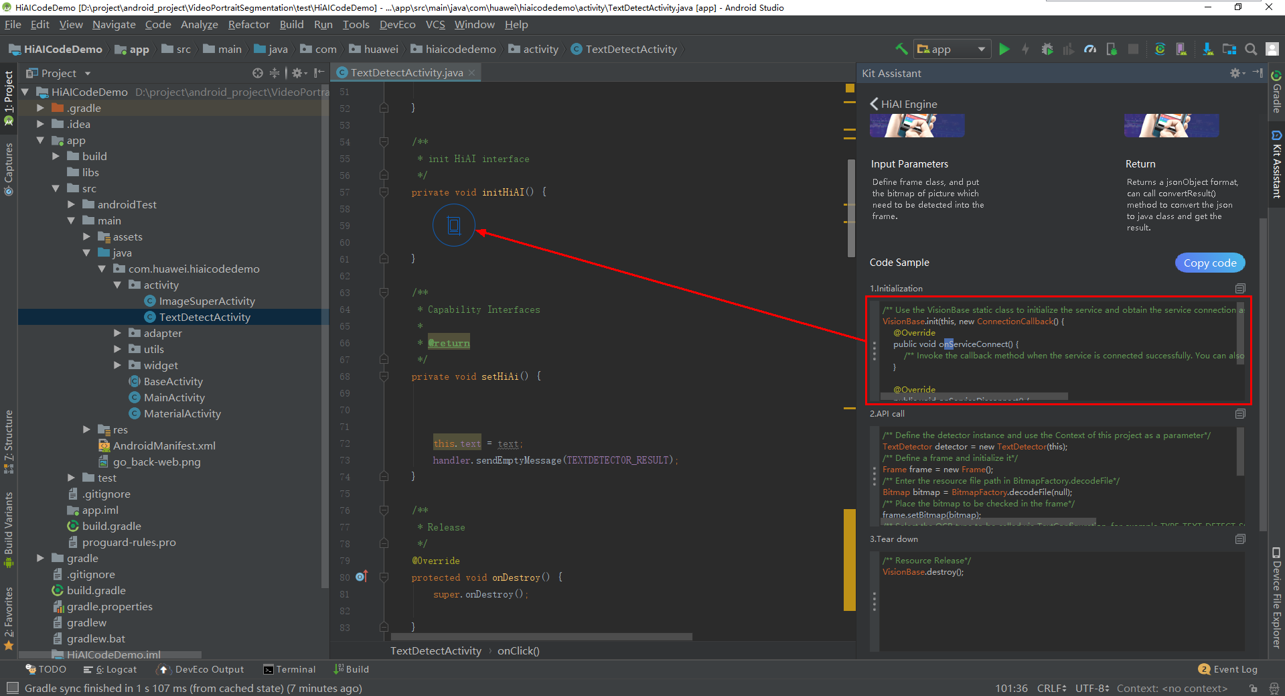Viewport: 1285px width, 696px height.
Task: Click the Collapse All icon in Project panel
Action: pos(275,73)
